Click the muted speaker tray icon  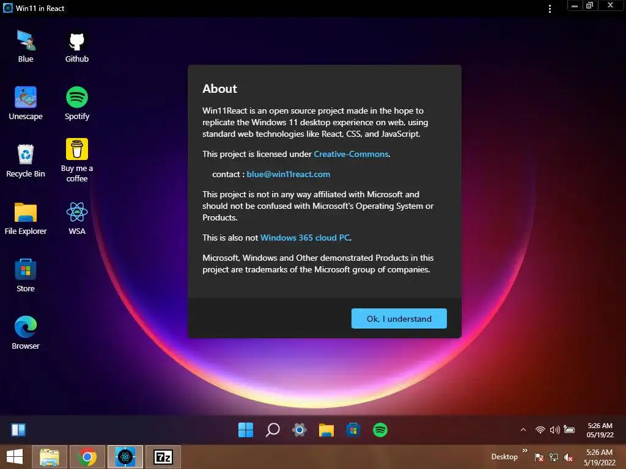point(569,457)
